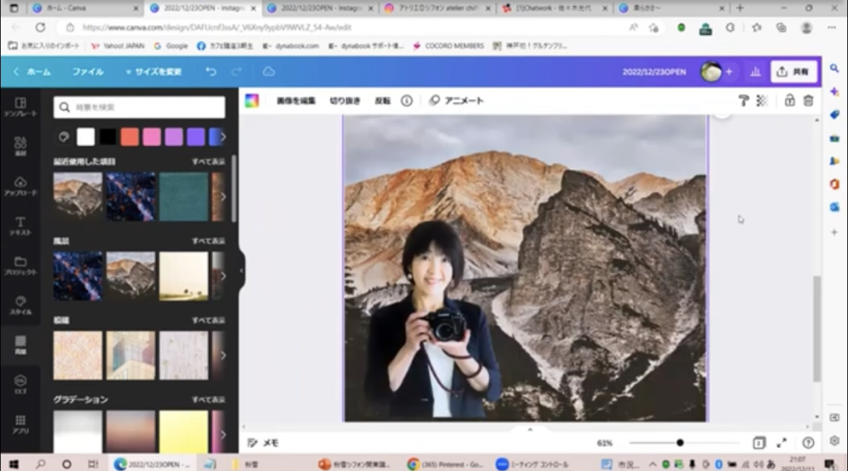Toggle fullscreen with the expand arrows icon
848x471 pixels.
click(782, 443)
